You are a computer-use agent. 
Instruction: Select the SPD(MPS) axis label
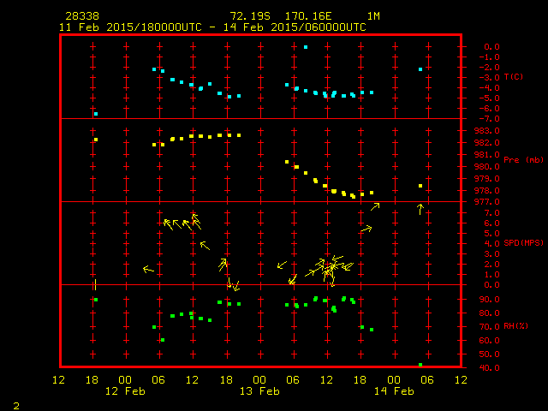(523, 242)
